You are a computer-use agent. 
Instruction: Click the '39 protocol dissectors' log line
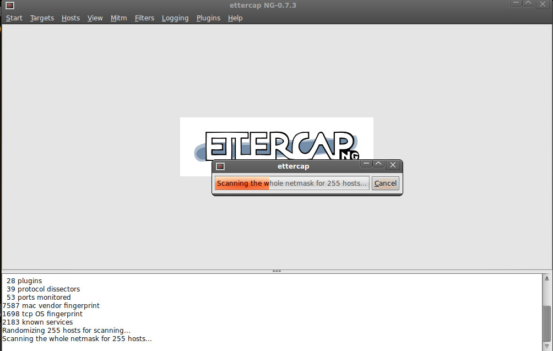44,289
